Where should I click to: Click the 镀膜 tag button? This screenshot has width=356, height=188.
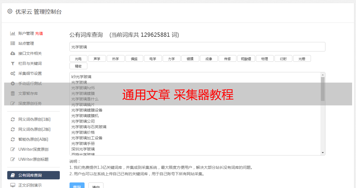tap(190, 58)
